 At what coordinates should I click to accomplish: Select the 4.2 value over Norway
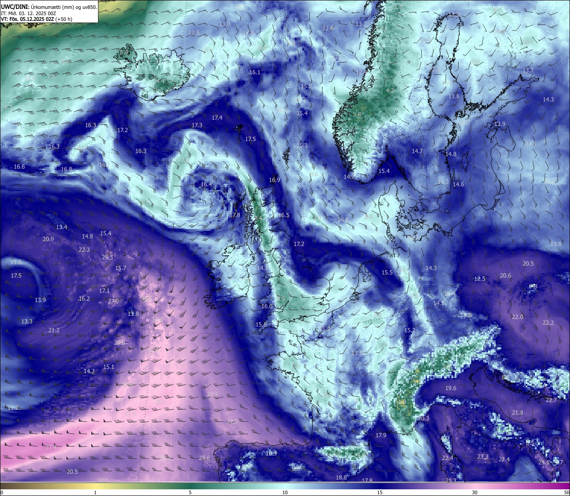coord(390,90)
